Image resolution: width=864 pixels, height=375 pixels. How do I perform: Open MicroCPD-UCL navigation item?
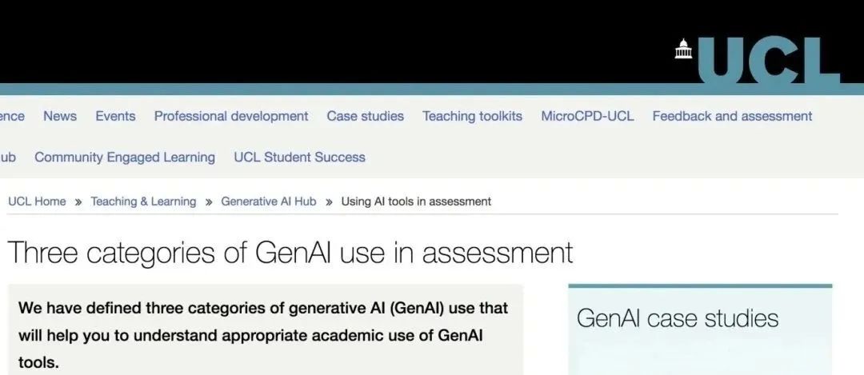(x=587, y=116)
